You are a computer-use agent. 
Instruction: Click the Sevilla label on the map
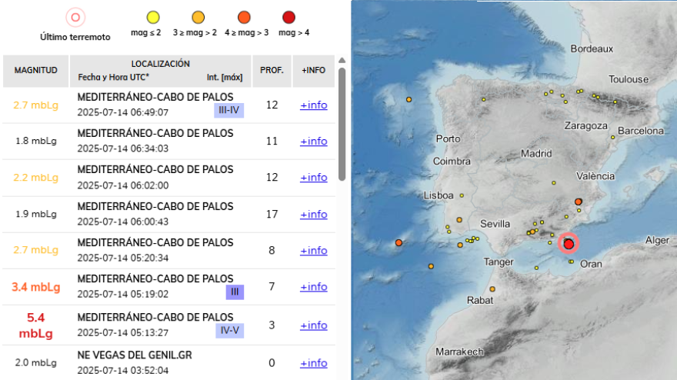click(495, 224)
